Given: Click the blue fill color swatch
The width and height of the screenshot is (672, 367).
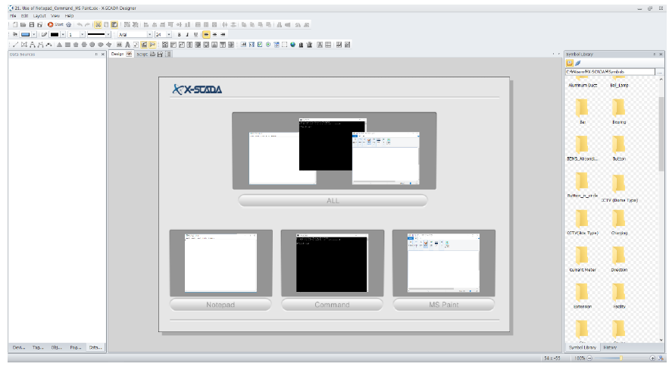Looking at the screenshot, I should (26, 35).
